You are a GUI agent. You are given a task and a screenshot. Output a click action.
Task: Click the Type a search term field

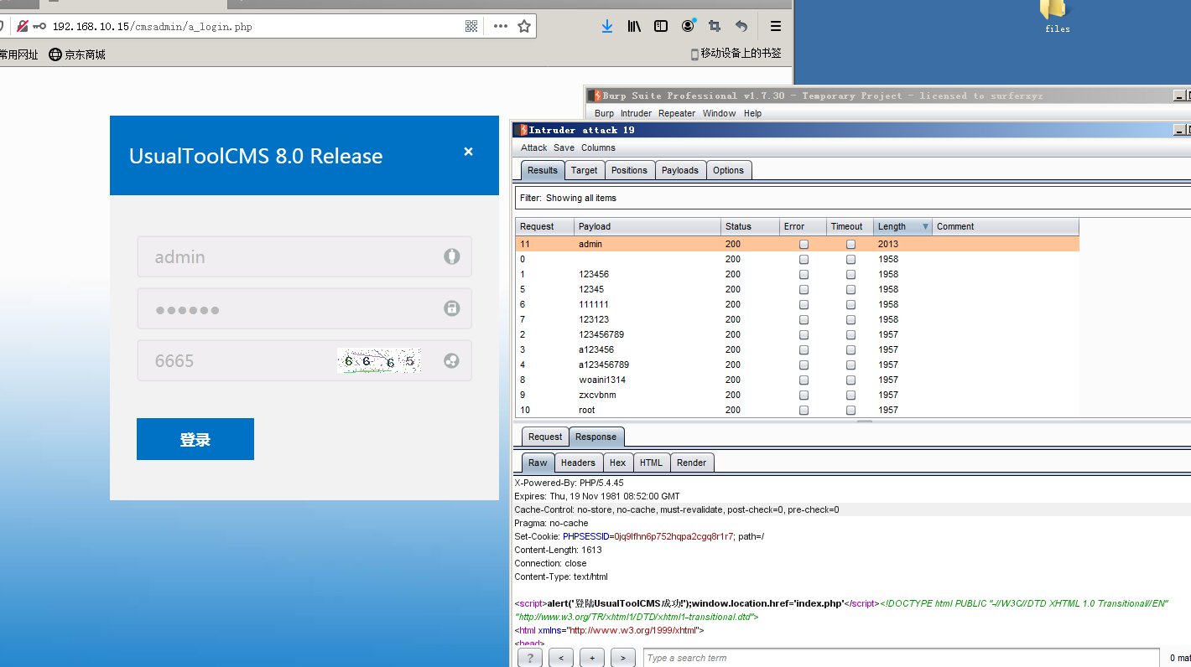pyautogui.click(x=902, y=658)
